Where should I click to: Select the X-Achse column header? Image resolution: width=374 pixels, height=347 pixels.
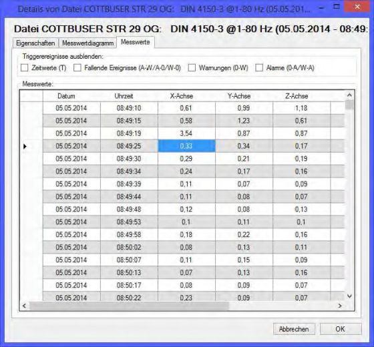(182, 96)
